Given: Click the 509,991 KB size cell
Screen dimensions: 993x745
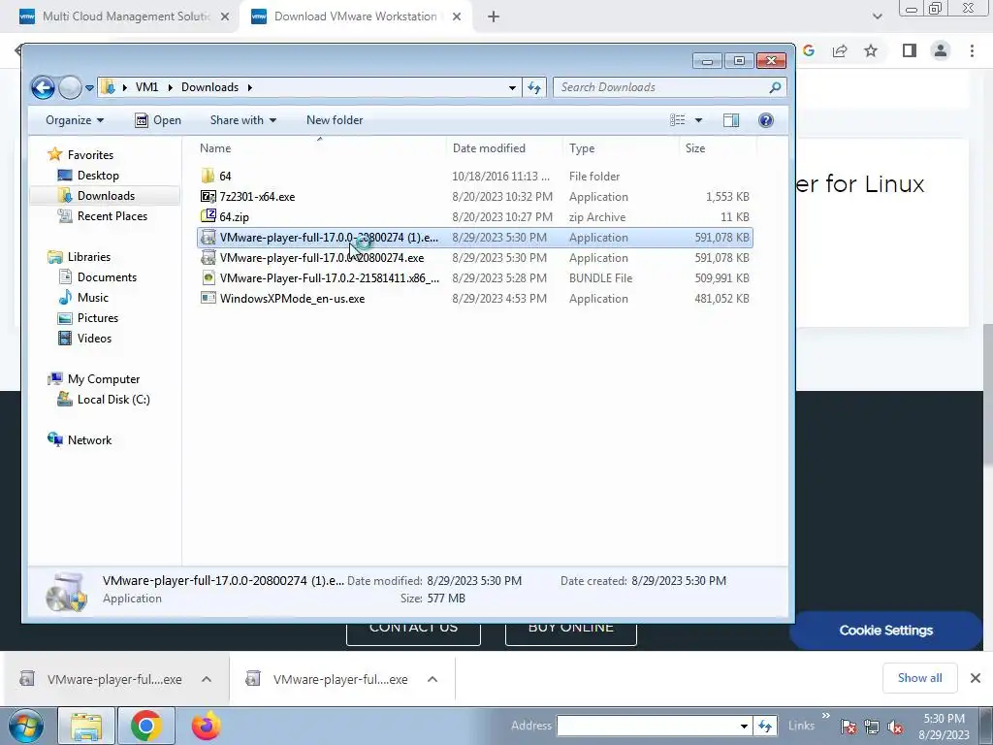Looking at the screenshot, I should (721, 278).
